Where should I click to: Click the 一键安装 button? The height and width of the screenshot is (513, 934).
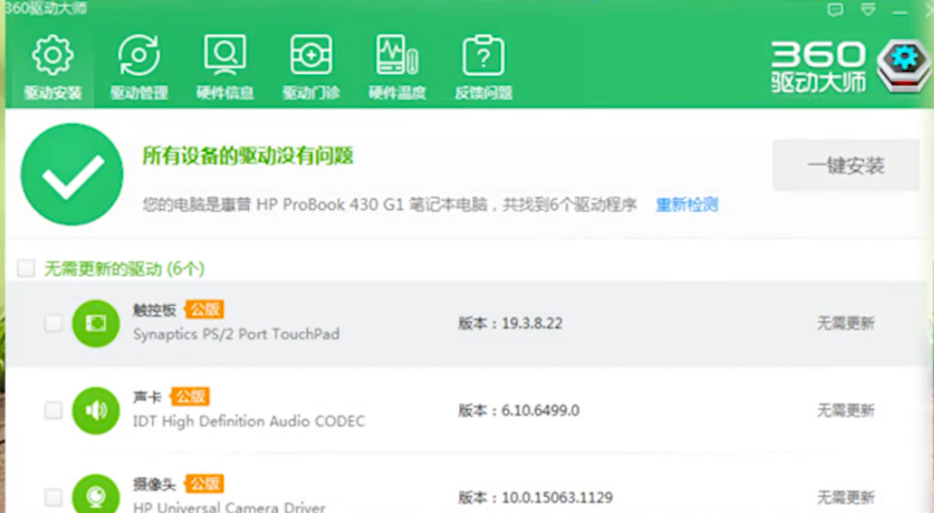pos(846,165)
